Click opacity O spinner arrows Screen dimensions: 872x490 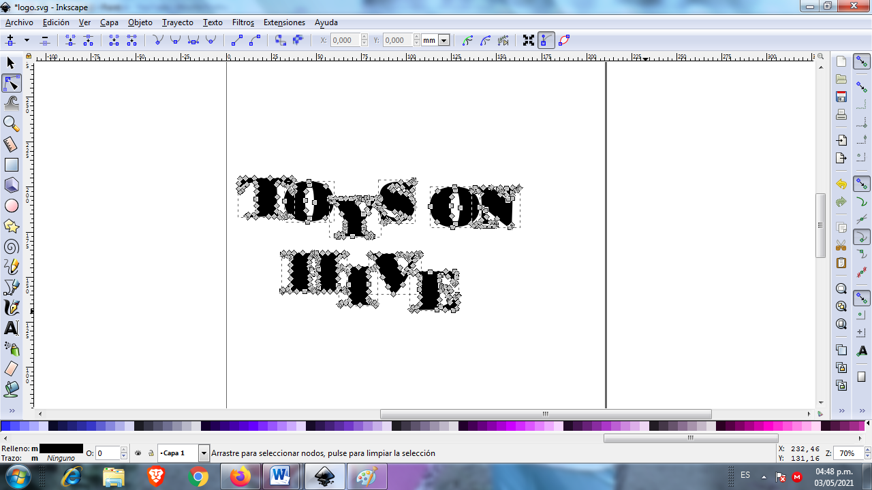(124, 453)
